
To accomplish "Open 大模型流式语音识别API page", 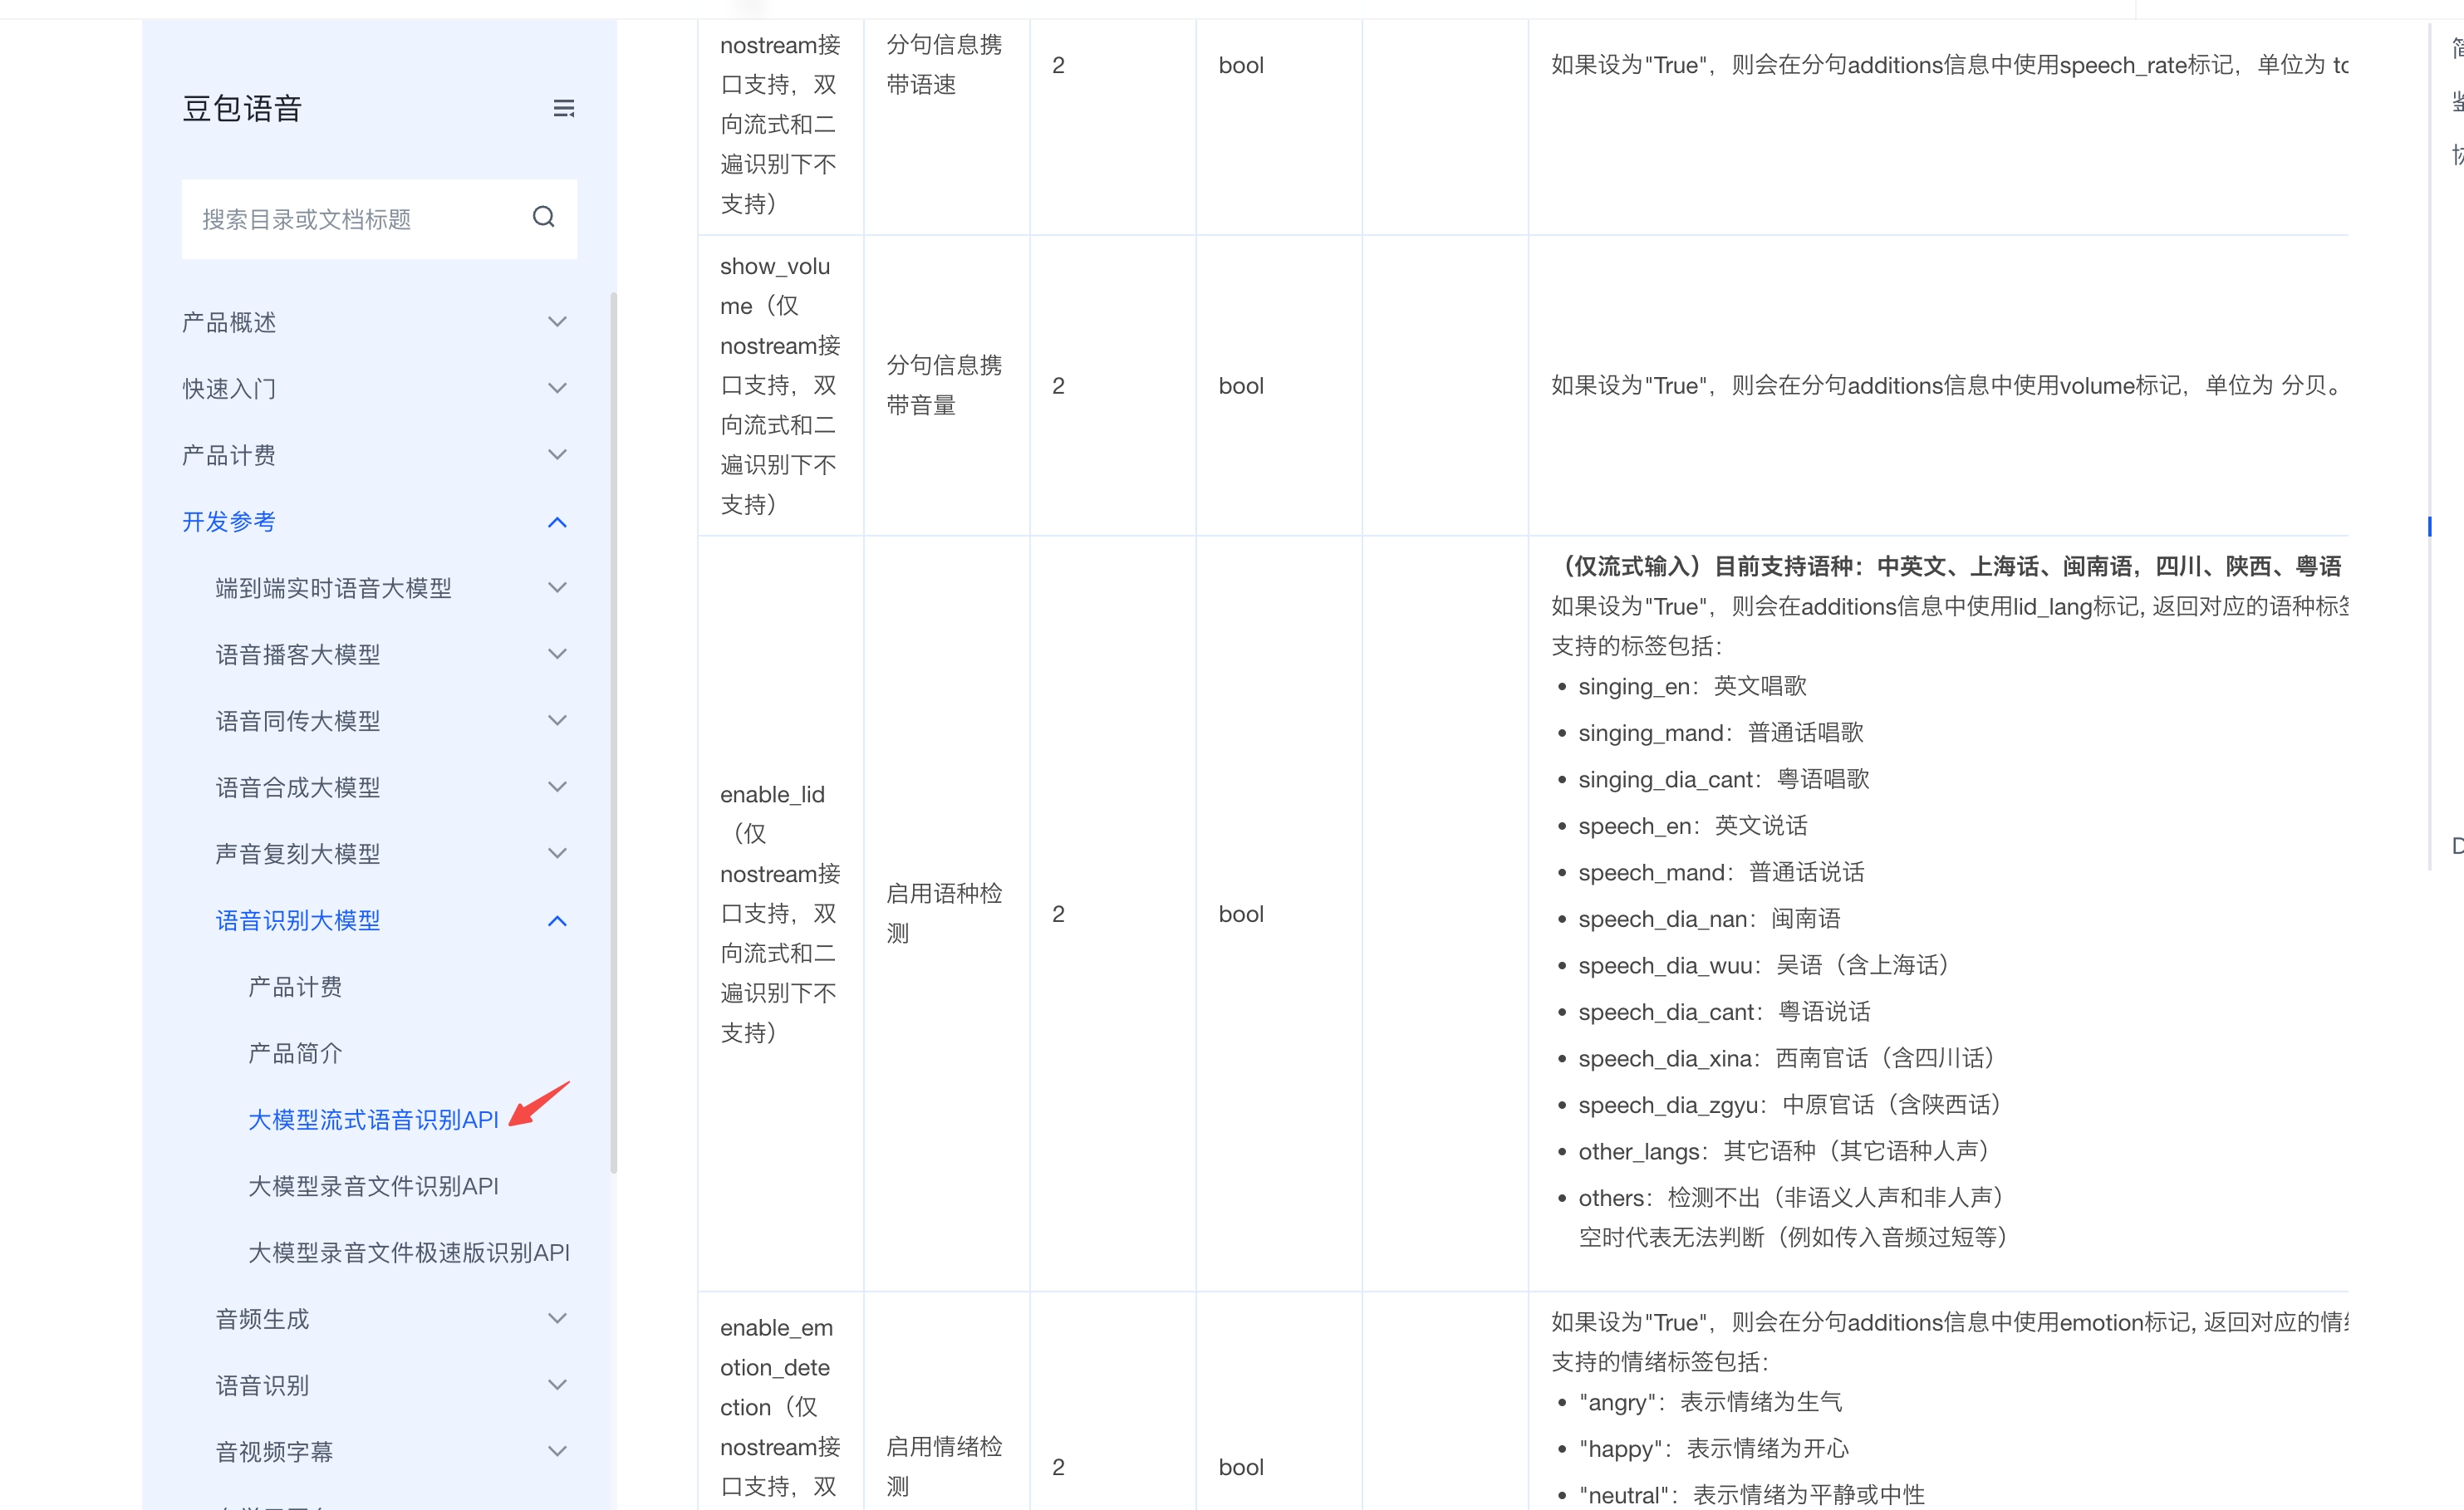I will coord(373,1120).
